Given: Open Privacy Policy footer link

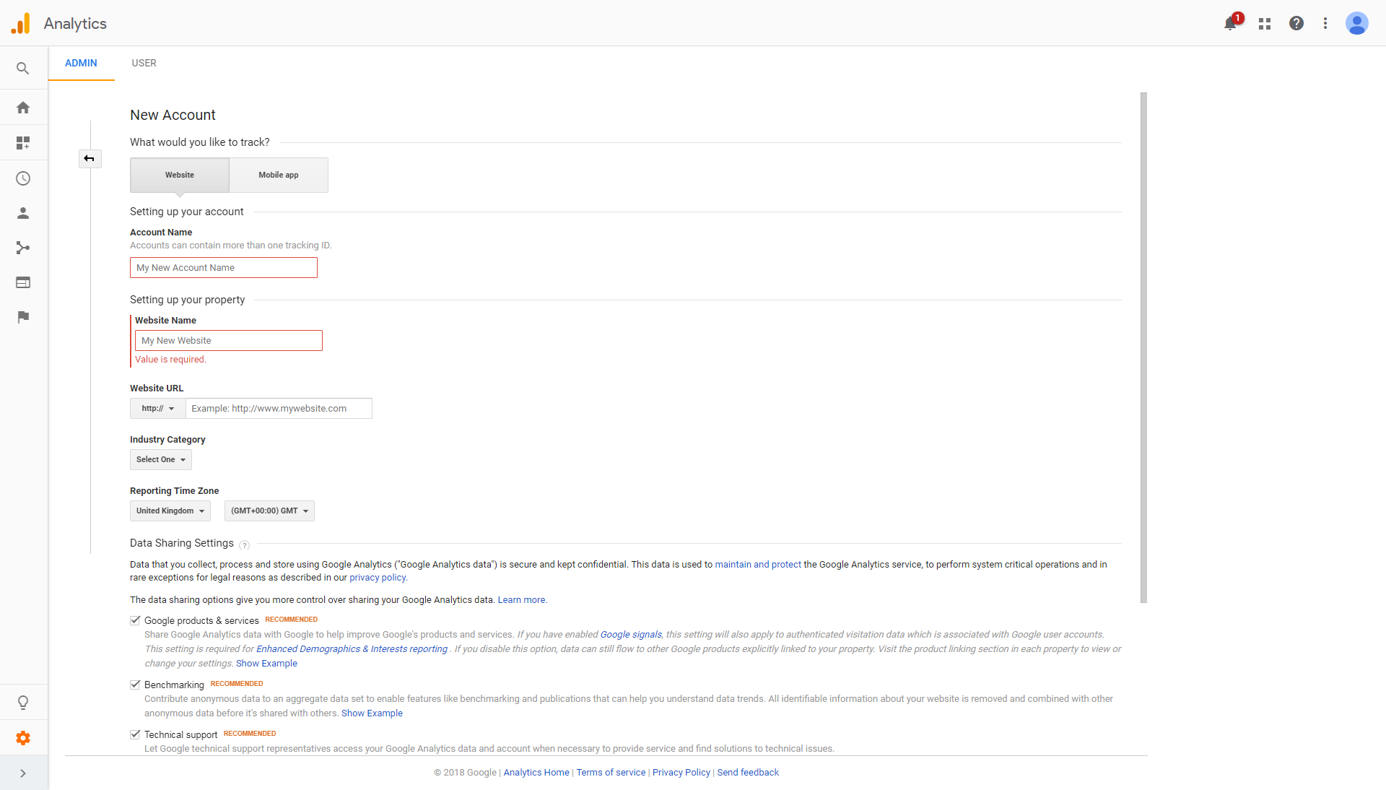Looking at the screenshot, I should (x=681, y=773).
